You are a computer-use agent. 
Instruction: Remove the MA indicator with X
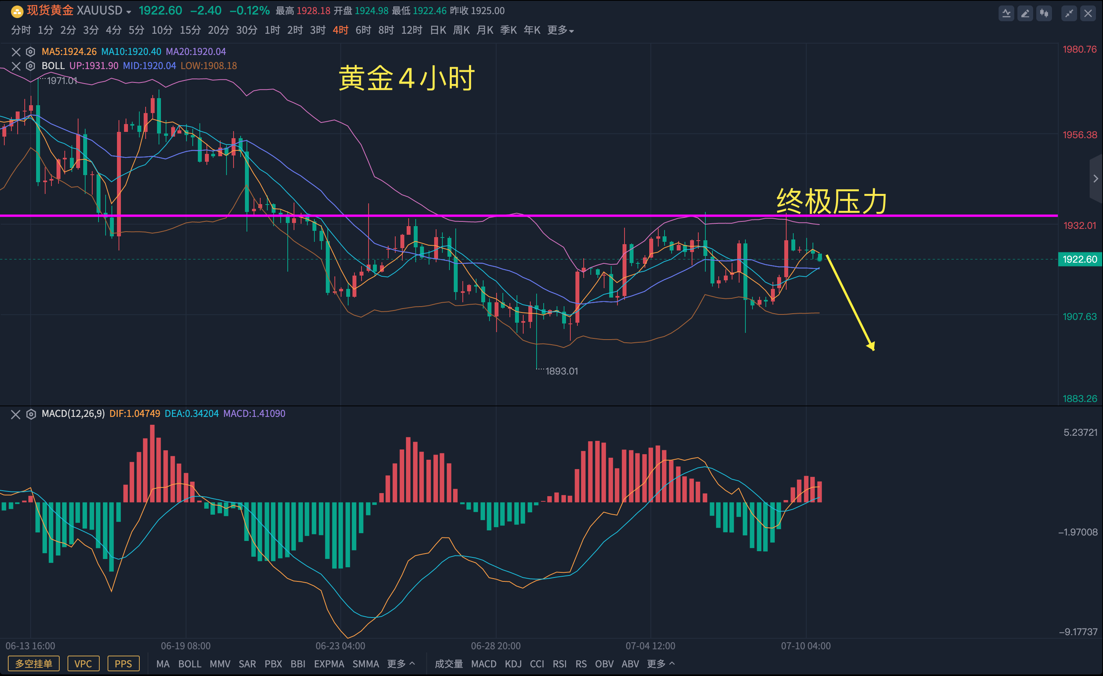(x=16, y=51)
